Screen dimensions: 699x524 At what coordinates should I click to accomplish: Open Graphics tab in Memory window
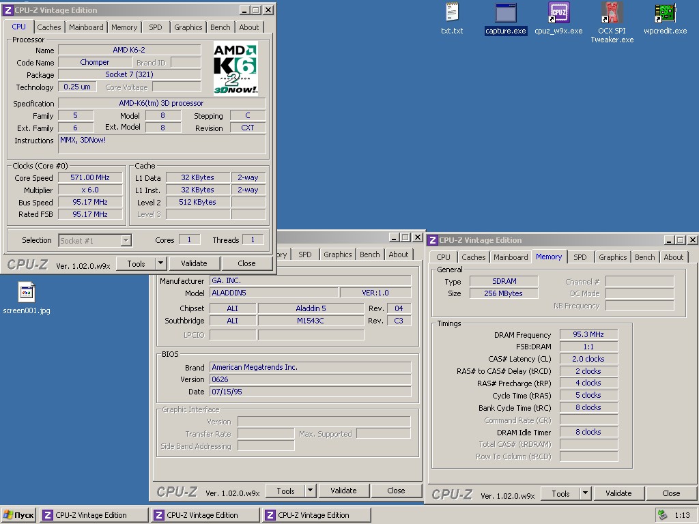[612, 257]
